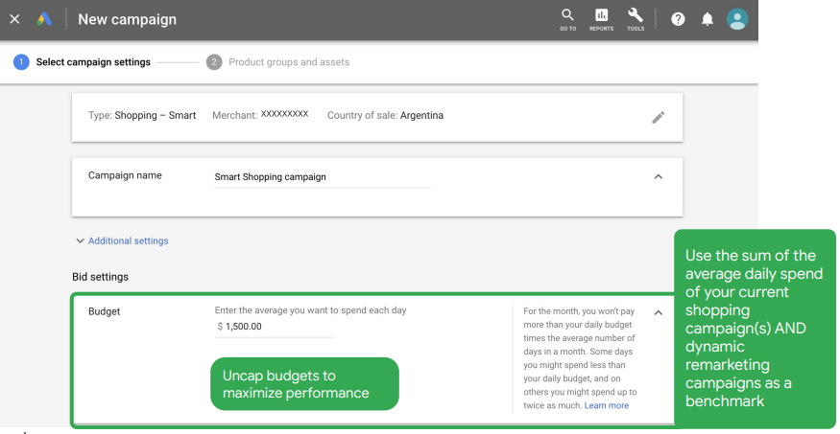This screenshot has width=840, height=434.
Task: Click the 'Type: Shopping – Smart' text
Action: [142, 116]
